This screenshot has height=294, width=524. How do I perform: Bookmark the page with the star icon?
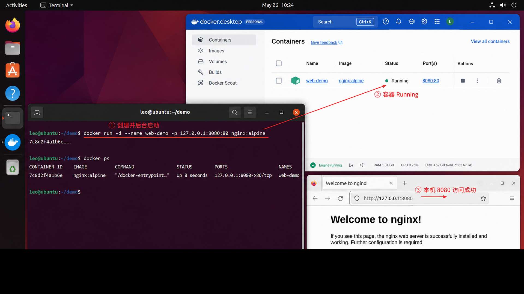click(x=483, y=198)
